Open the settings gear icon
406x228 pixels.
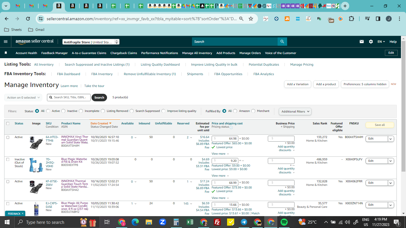coord(371,42)
